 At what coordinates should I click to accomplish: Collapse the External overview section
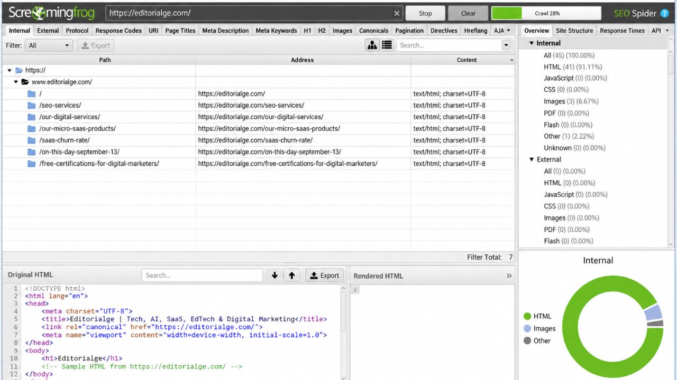click(x=532, y=159)
